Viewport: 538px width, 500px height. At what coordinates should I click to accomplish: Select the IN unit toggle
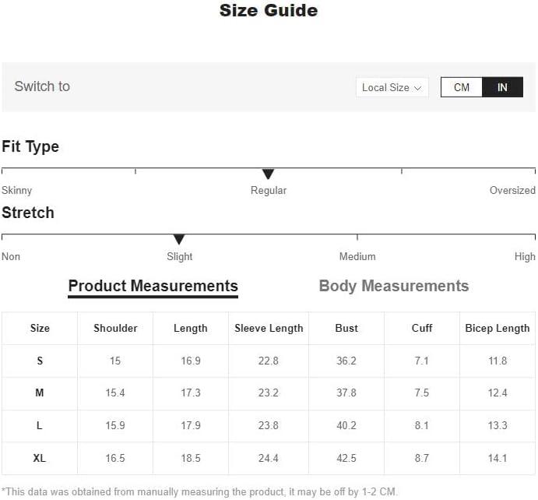coord(502,87)
